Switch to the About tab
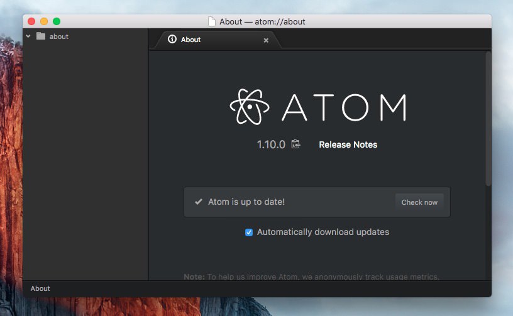The width and height of the screenshot is (513, 316). click(218, 40)
